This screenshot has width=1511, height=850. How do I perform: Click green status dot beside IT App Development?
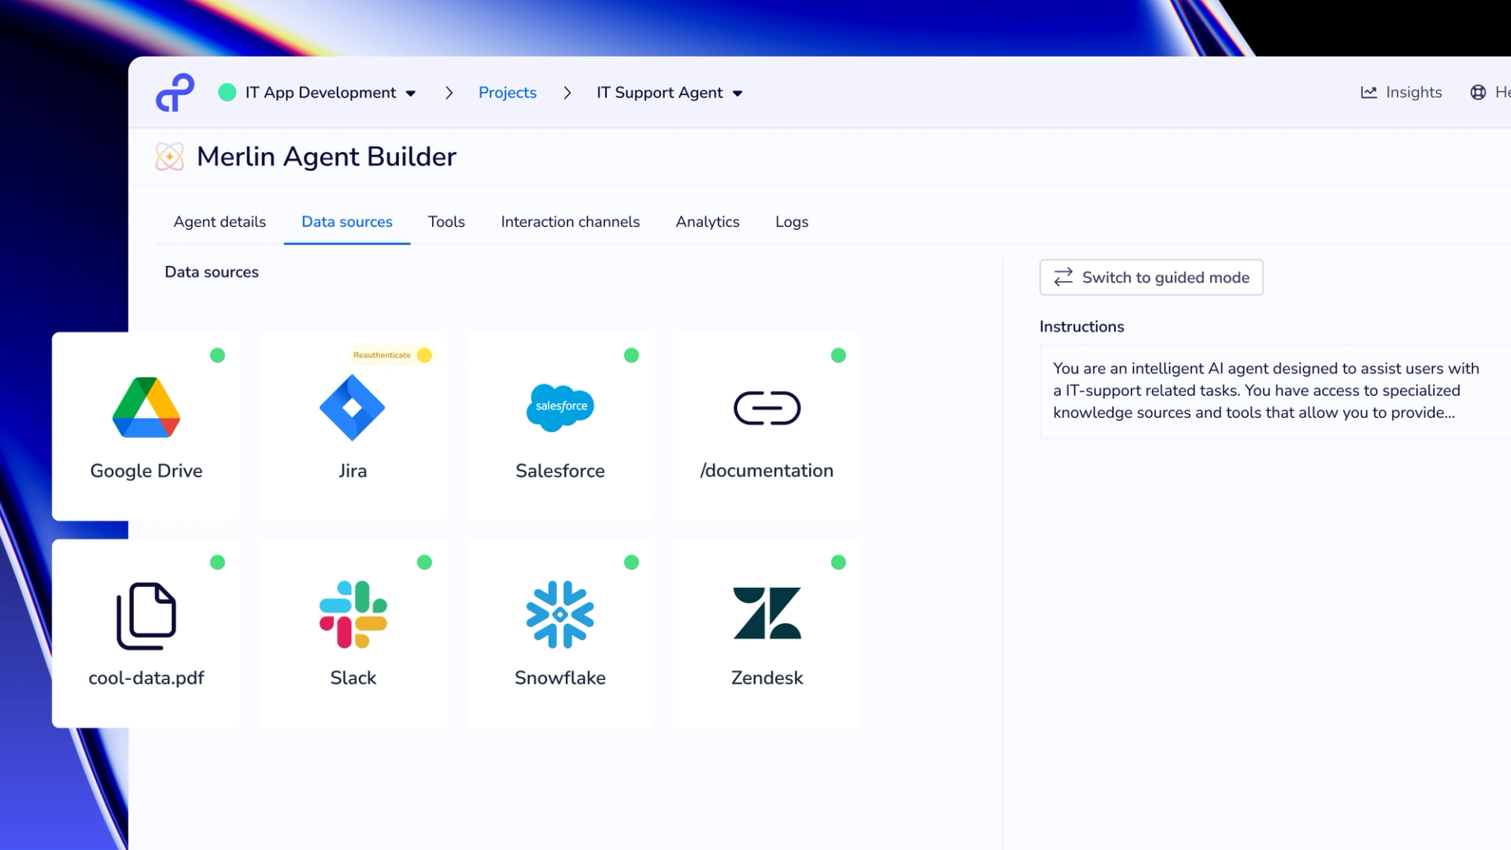pyautogui.click(x=227, y=93)
